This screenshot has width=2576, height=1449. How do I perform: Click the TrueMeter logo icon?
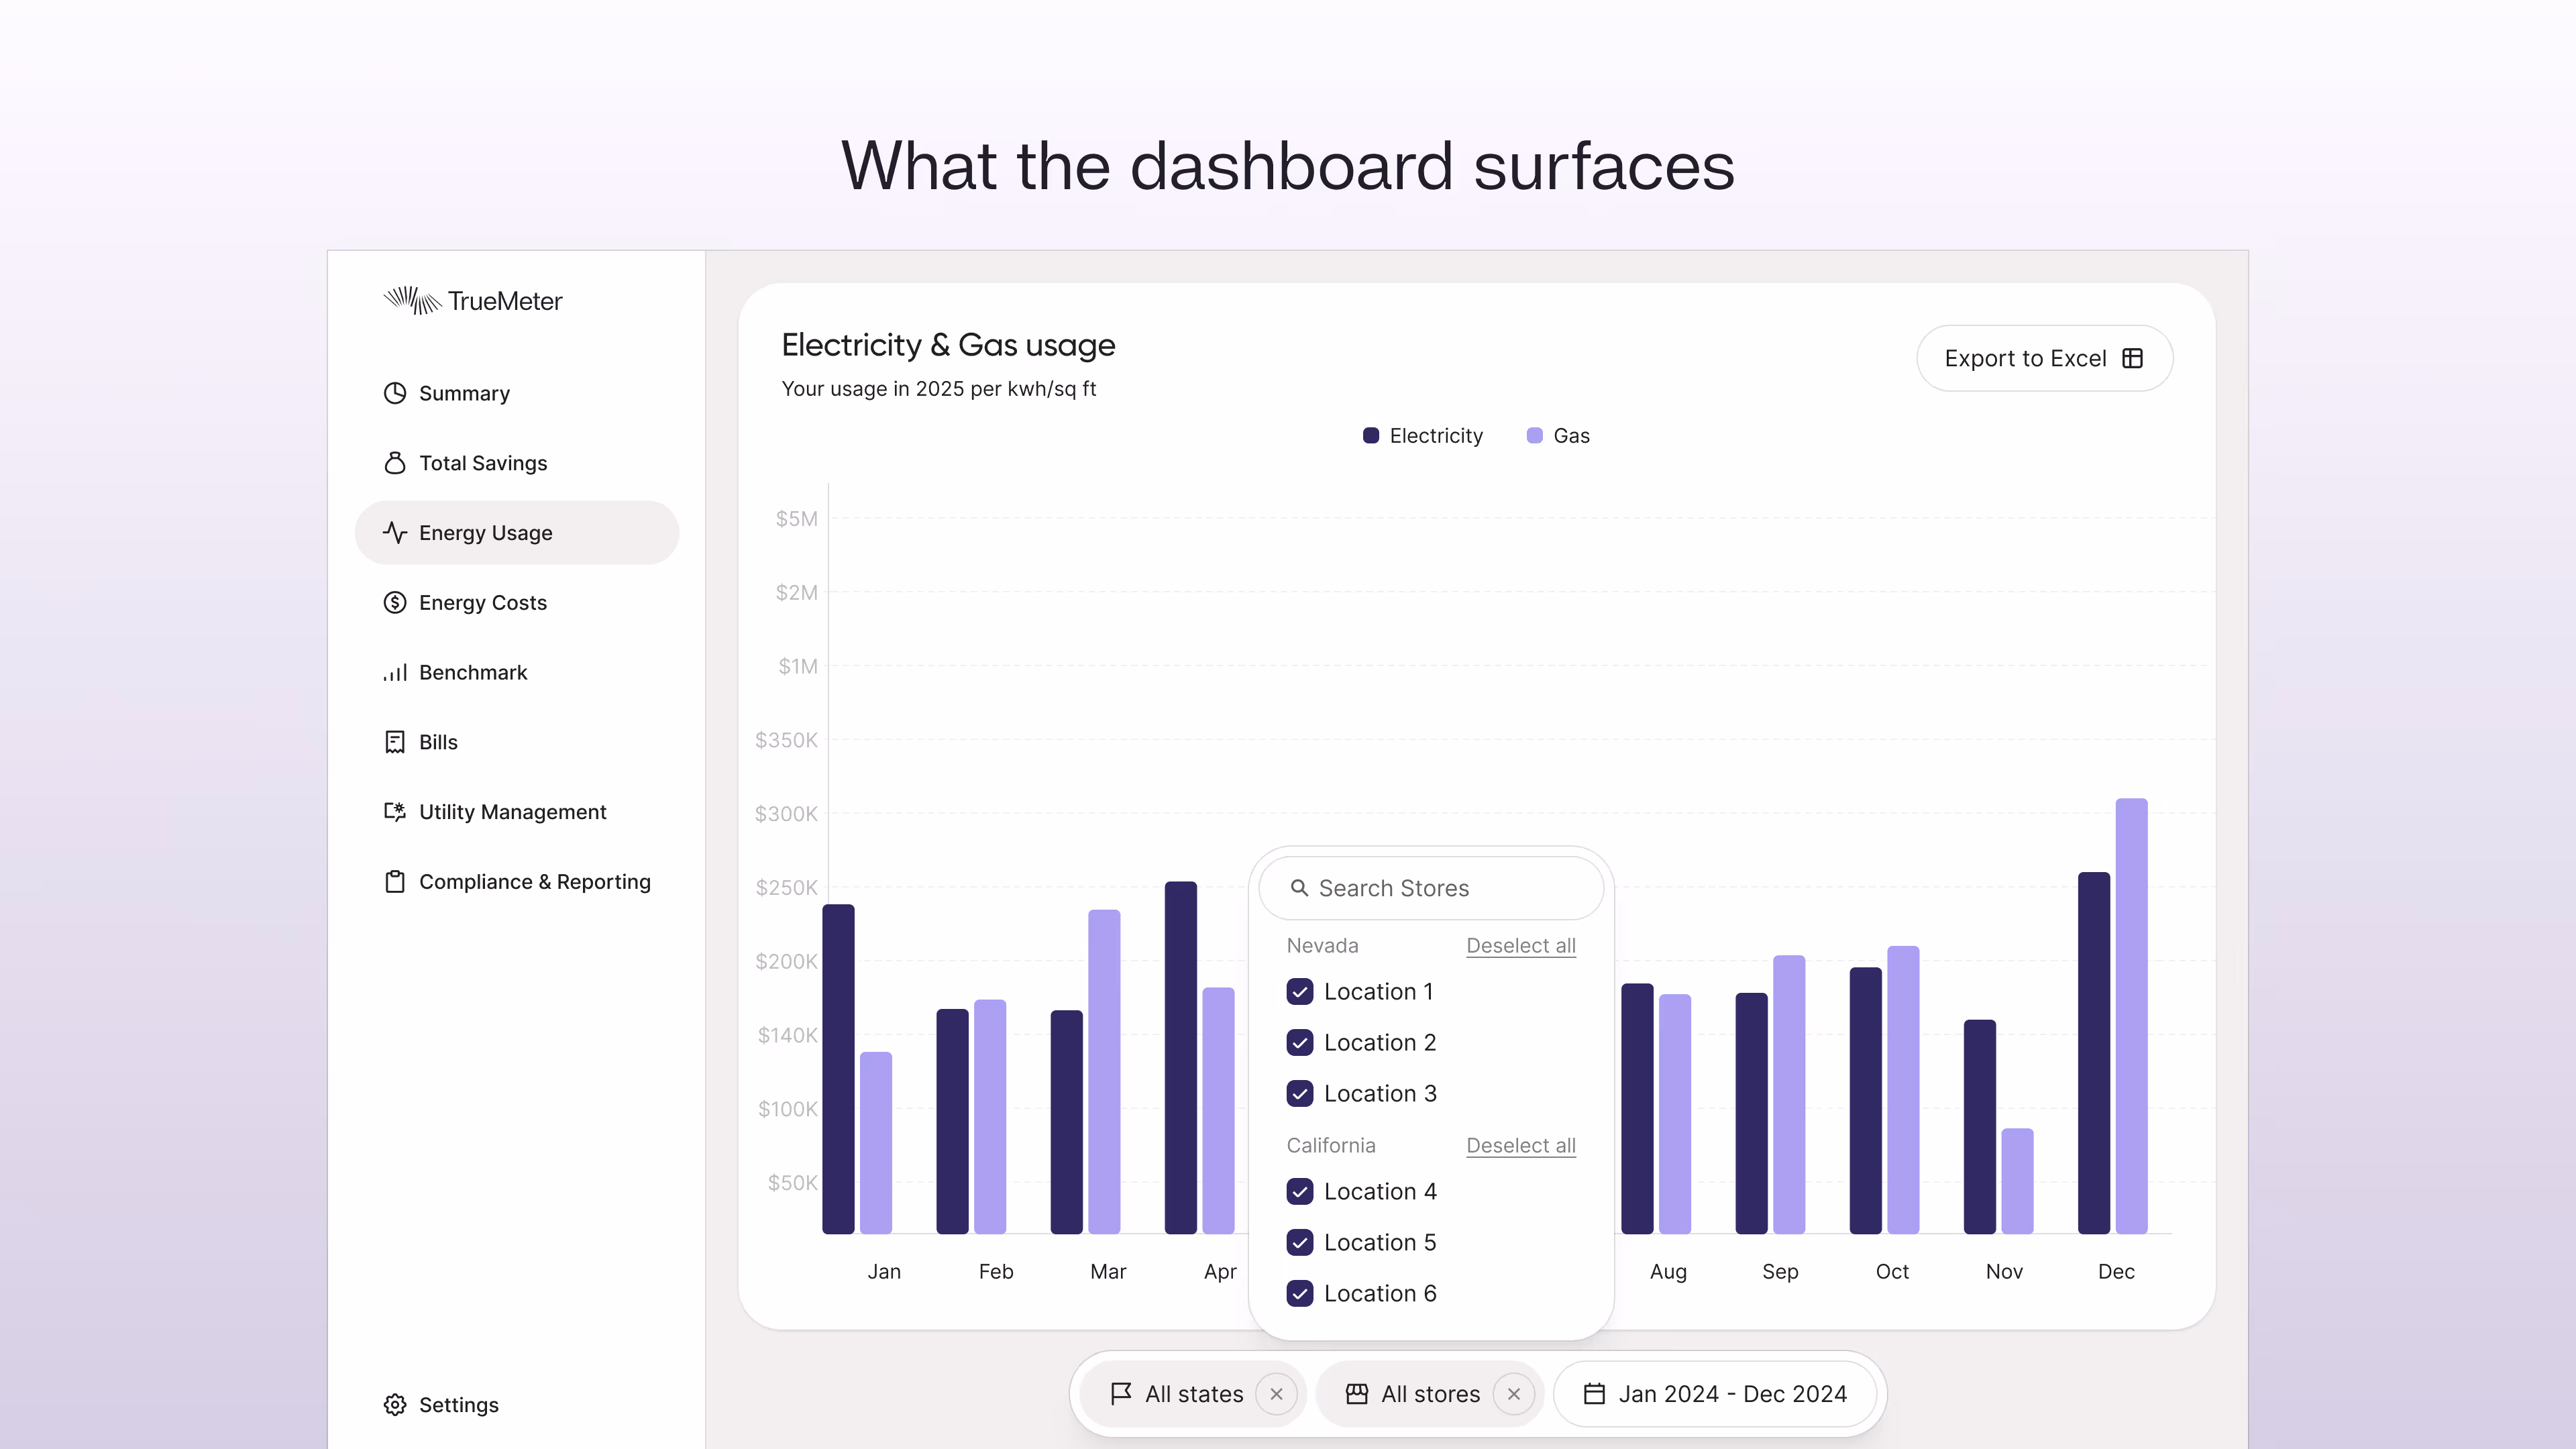pos(412,300)
